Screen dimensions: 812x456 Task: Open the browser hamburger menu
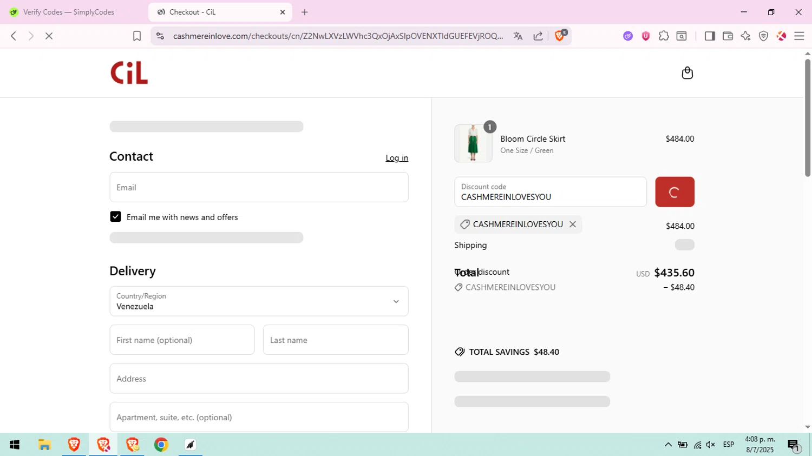click(x=799, y=36)
